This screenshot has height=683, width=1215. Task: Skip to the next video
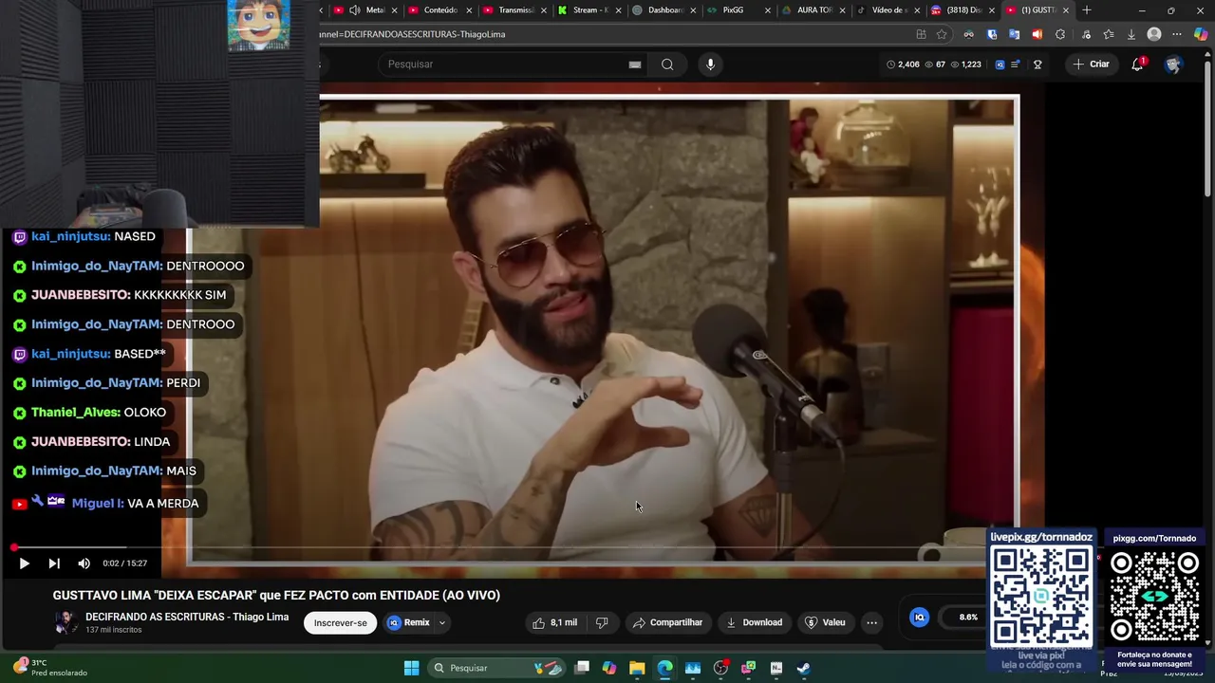(x=54, y=563)
